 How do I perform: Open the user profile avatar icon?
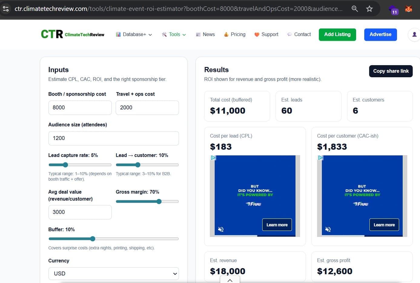coord(414,35)
